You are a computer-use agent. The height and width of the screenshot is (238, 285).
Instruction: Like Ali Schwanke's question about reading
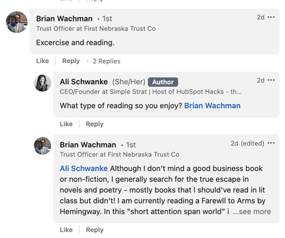point(66,124)
